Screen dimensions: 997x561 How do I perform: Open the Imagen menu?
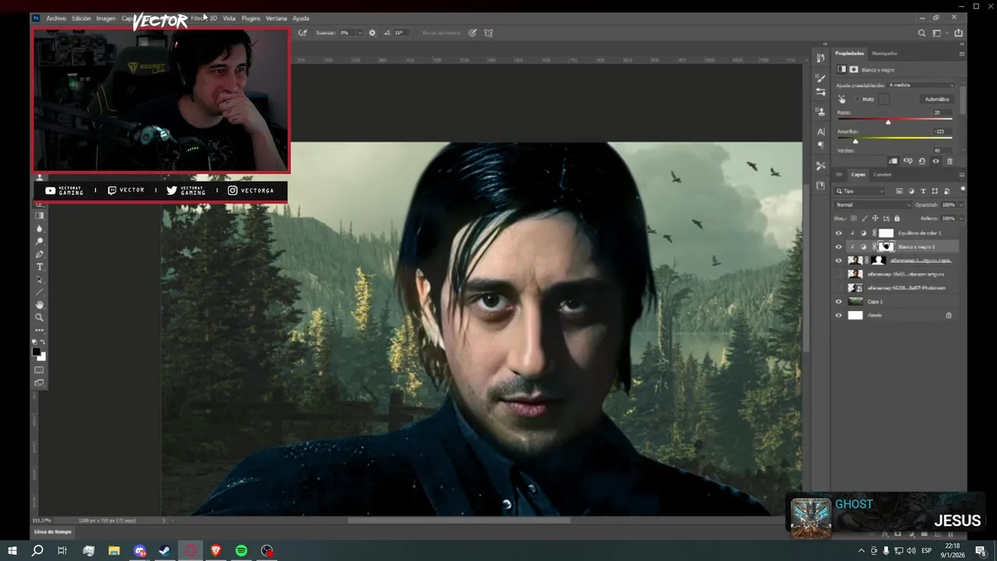point(106,18)
